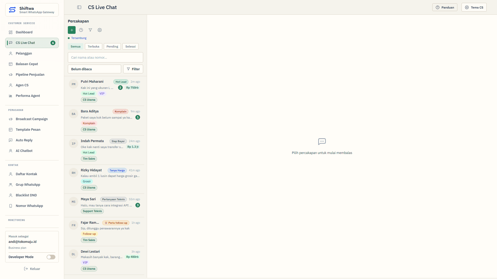Click the Rp 480rb value on Dewi
The height and width of the screenshot is (279, 497).
click(132, 257)
